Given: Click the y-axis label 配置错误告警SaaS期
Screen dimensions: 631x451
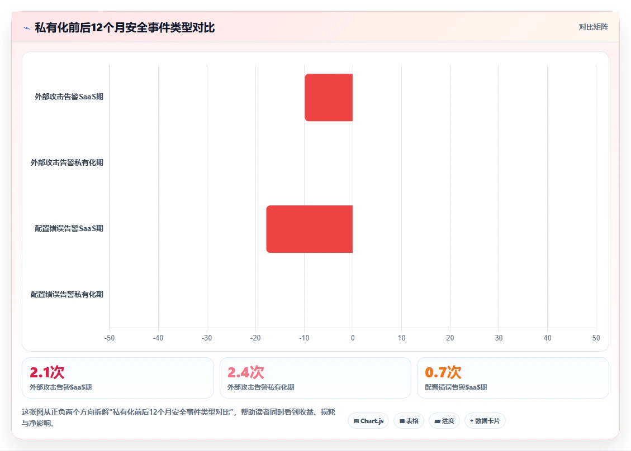Looking at the screenshot, I should [x=69, y=229].
